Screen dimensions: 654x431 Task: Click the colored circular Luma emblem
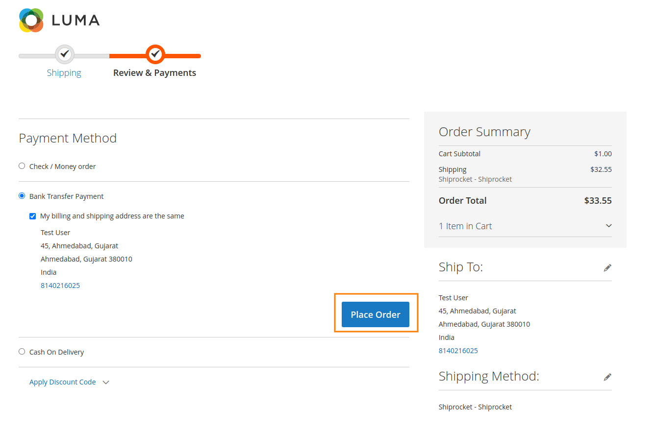point(31,20)
